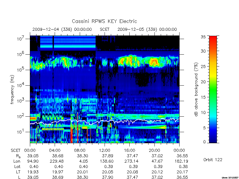This screenshot has height=179, width=239.
Task: Click the LT value '20.01'
Action: tap(82, 172)
